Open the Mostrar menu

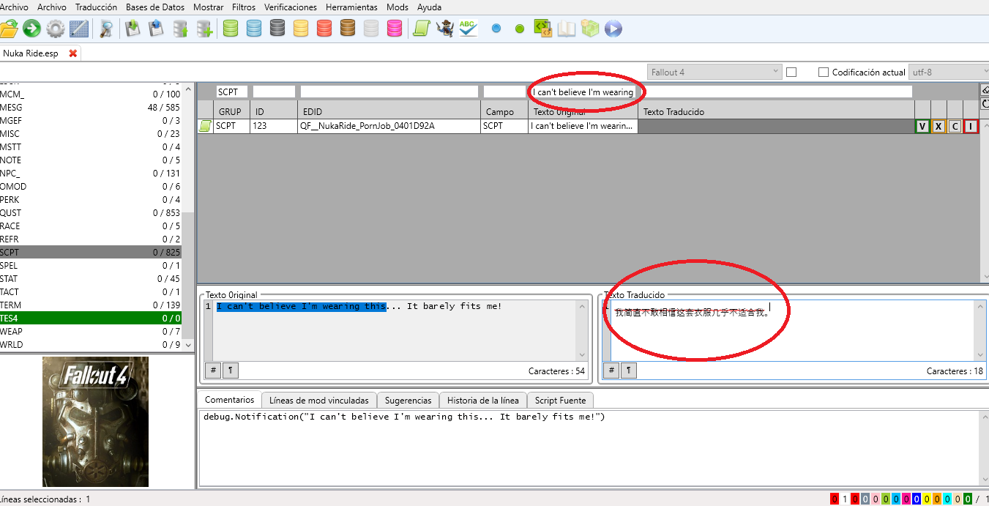pyautogui.click(x=209, y=7)
